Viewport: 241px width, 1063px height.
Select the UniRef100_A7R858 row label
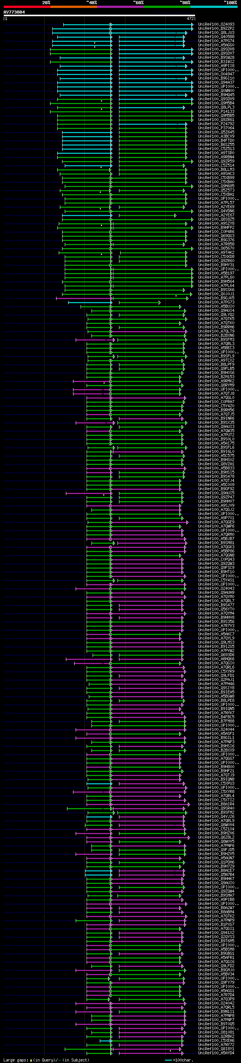coord(216,244)
